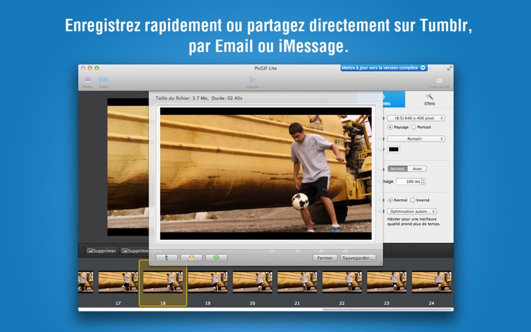Select the Auto segment of speed control
This screenshot has width=531, height=332.
click(x=417, y=169)
